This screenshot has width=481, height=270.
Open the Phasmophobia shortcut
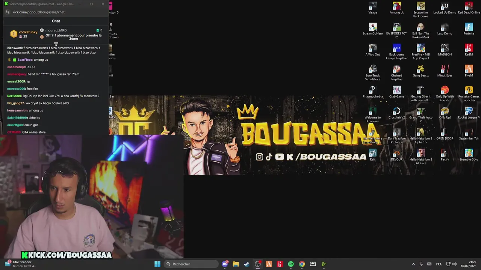(x=372, y=92)
